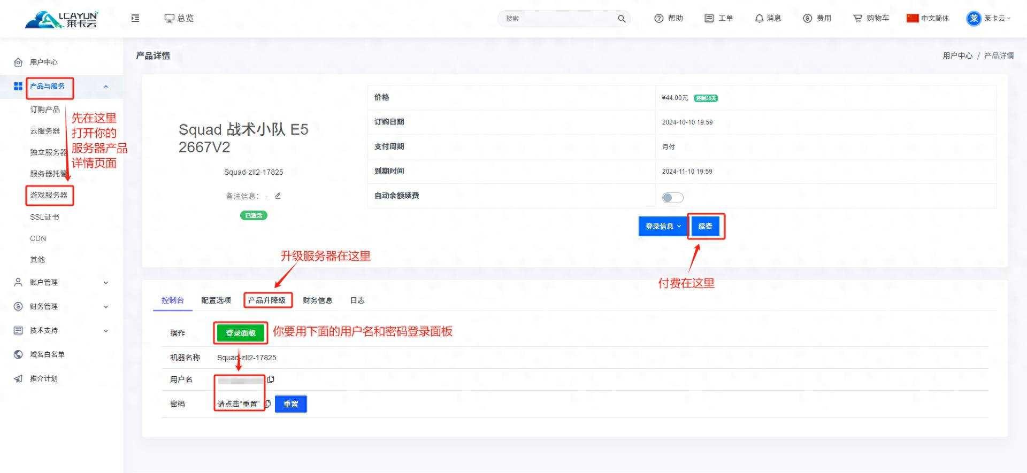Click the 还剩30天 badge
The width and height of the screenshot is (1027, 473).
point(706,98)
